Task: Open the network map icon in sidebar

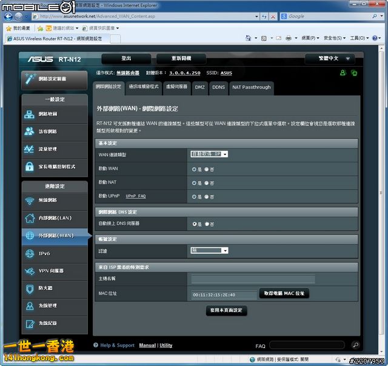Action: (x=29, y=114)
